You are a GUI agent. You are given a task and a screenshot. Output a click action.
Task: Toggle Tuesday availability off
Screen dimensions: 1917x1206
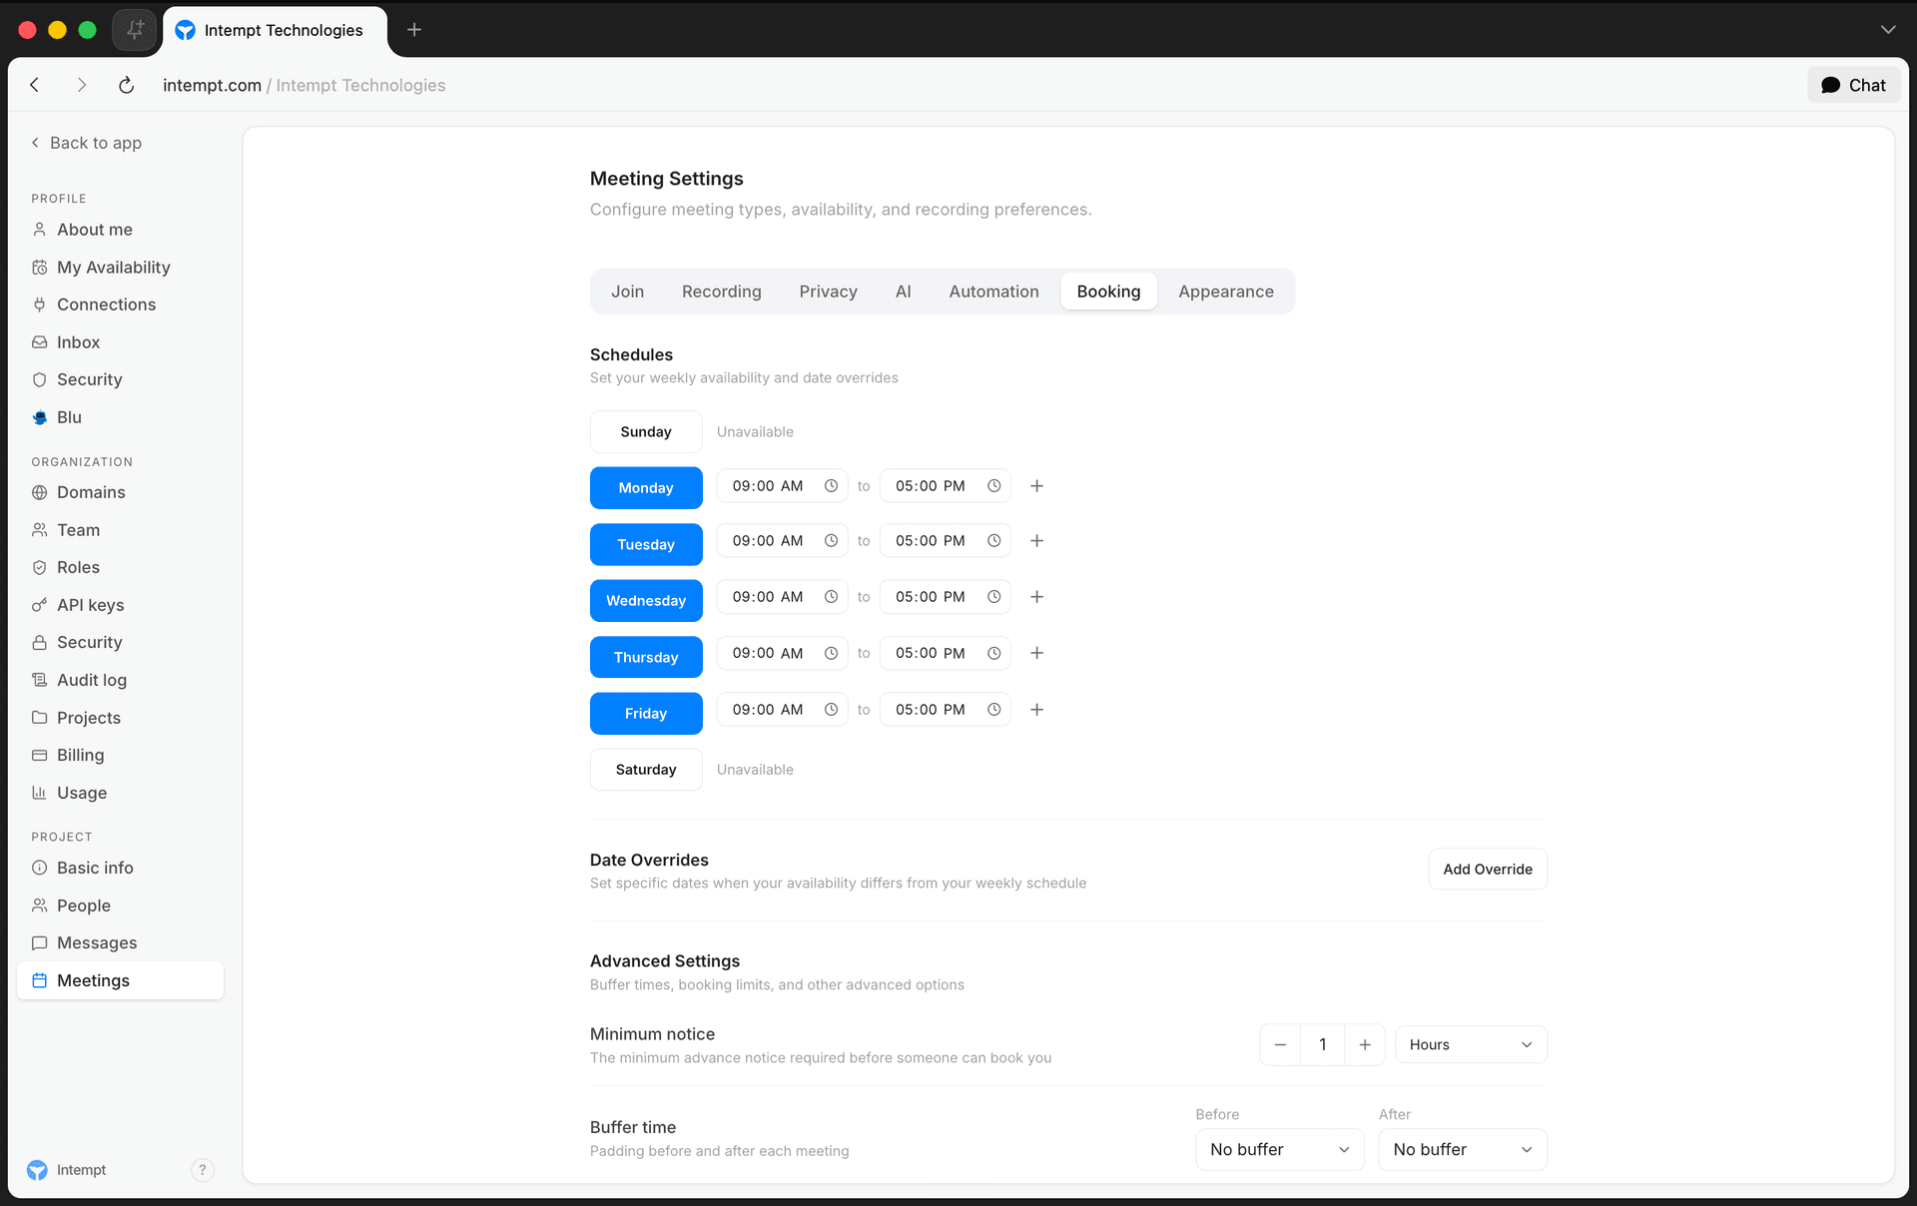[x=646, y=545]
